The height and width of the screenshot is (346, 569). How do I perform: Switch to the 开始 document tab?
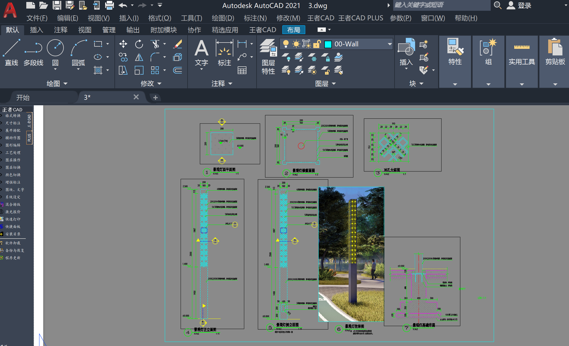tap(23, 98)
